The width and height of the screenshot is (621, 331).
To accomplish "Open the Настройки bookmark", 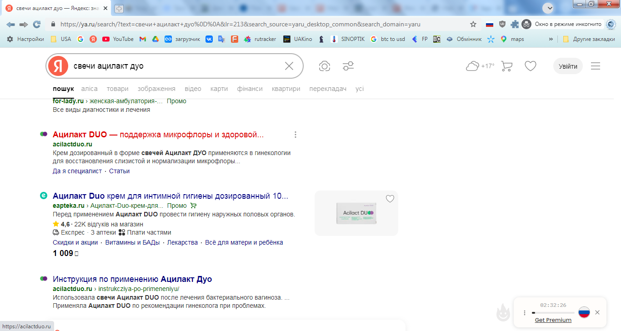I will (x=25, y=39).
